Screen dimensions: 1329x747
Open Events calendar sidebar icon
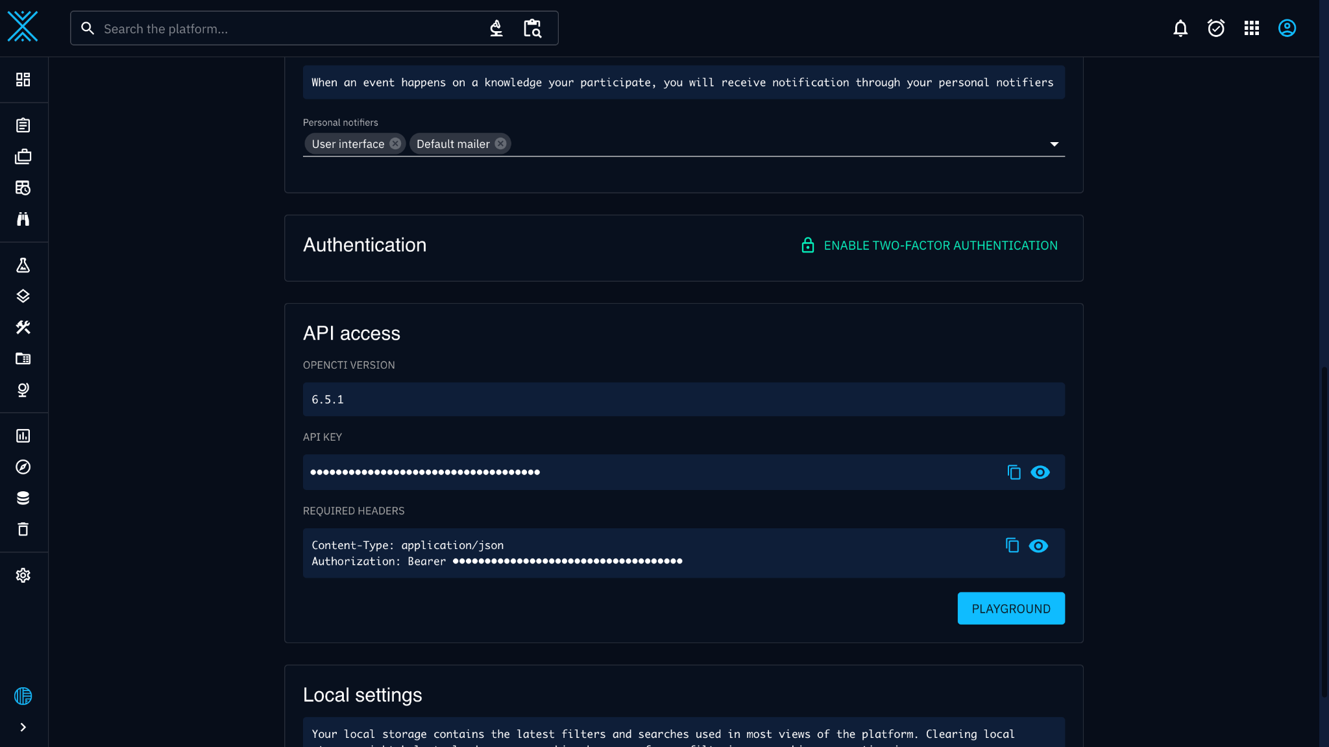[23, 188]
